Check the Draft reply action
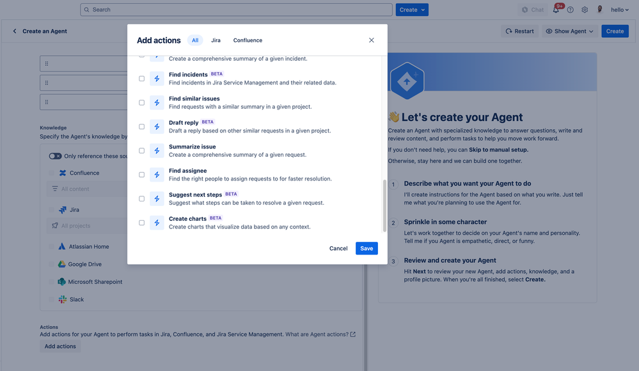Screen dimensions: 639x371 [x=141, y=127]
